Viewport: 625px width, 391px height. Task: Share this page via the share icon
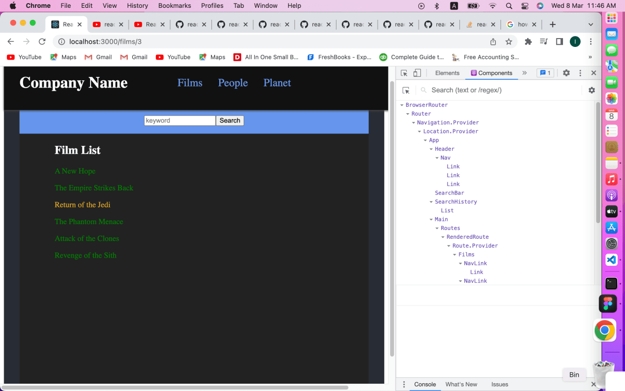pos(493,42)
